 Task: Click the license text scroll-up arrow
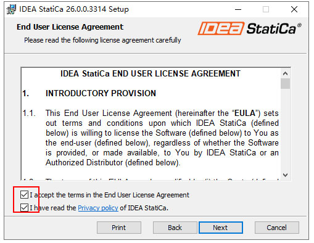[285, 73]
